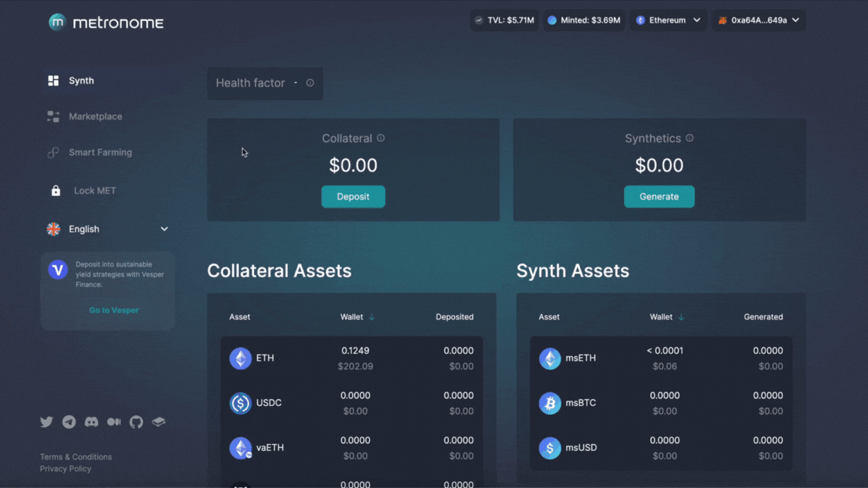Image resolution: width=868 pixels, height=488 pixels.
Task: Open Terms & Conditions
Action: click(x=76, y=457)
